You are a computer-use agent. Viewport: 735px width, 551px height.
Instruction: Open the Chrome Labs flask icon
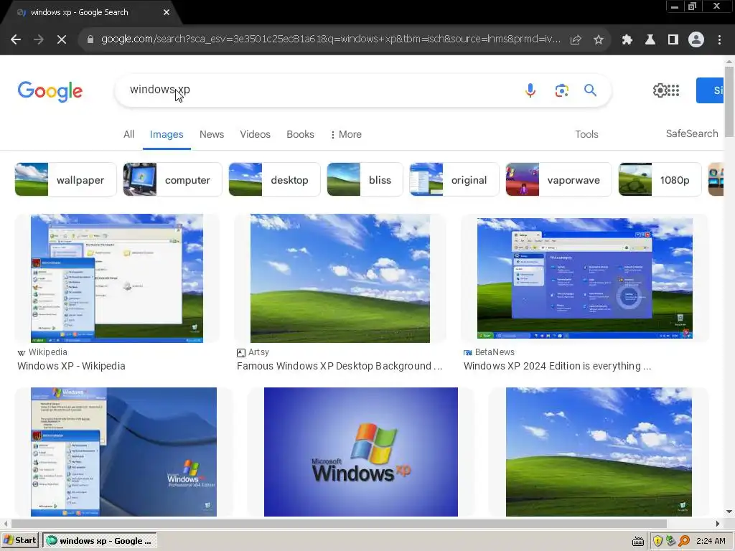tap(650, 39)
